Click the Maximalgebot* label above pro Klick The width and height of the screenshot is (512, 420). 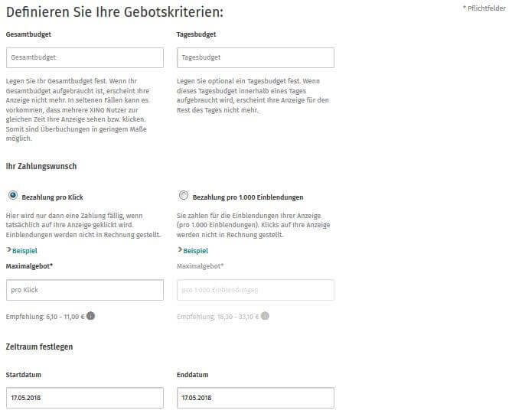point(29,266)
